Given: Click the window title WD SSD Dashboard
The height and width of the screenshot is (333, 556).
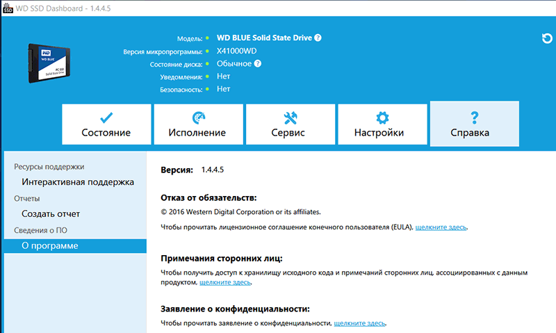Looking at the screenshot, I should pos(63,8).
